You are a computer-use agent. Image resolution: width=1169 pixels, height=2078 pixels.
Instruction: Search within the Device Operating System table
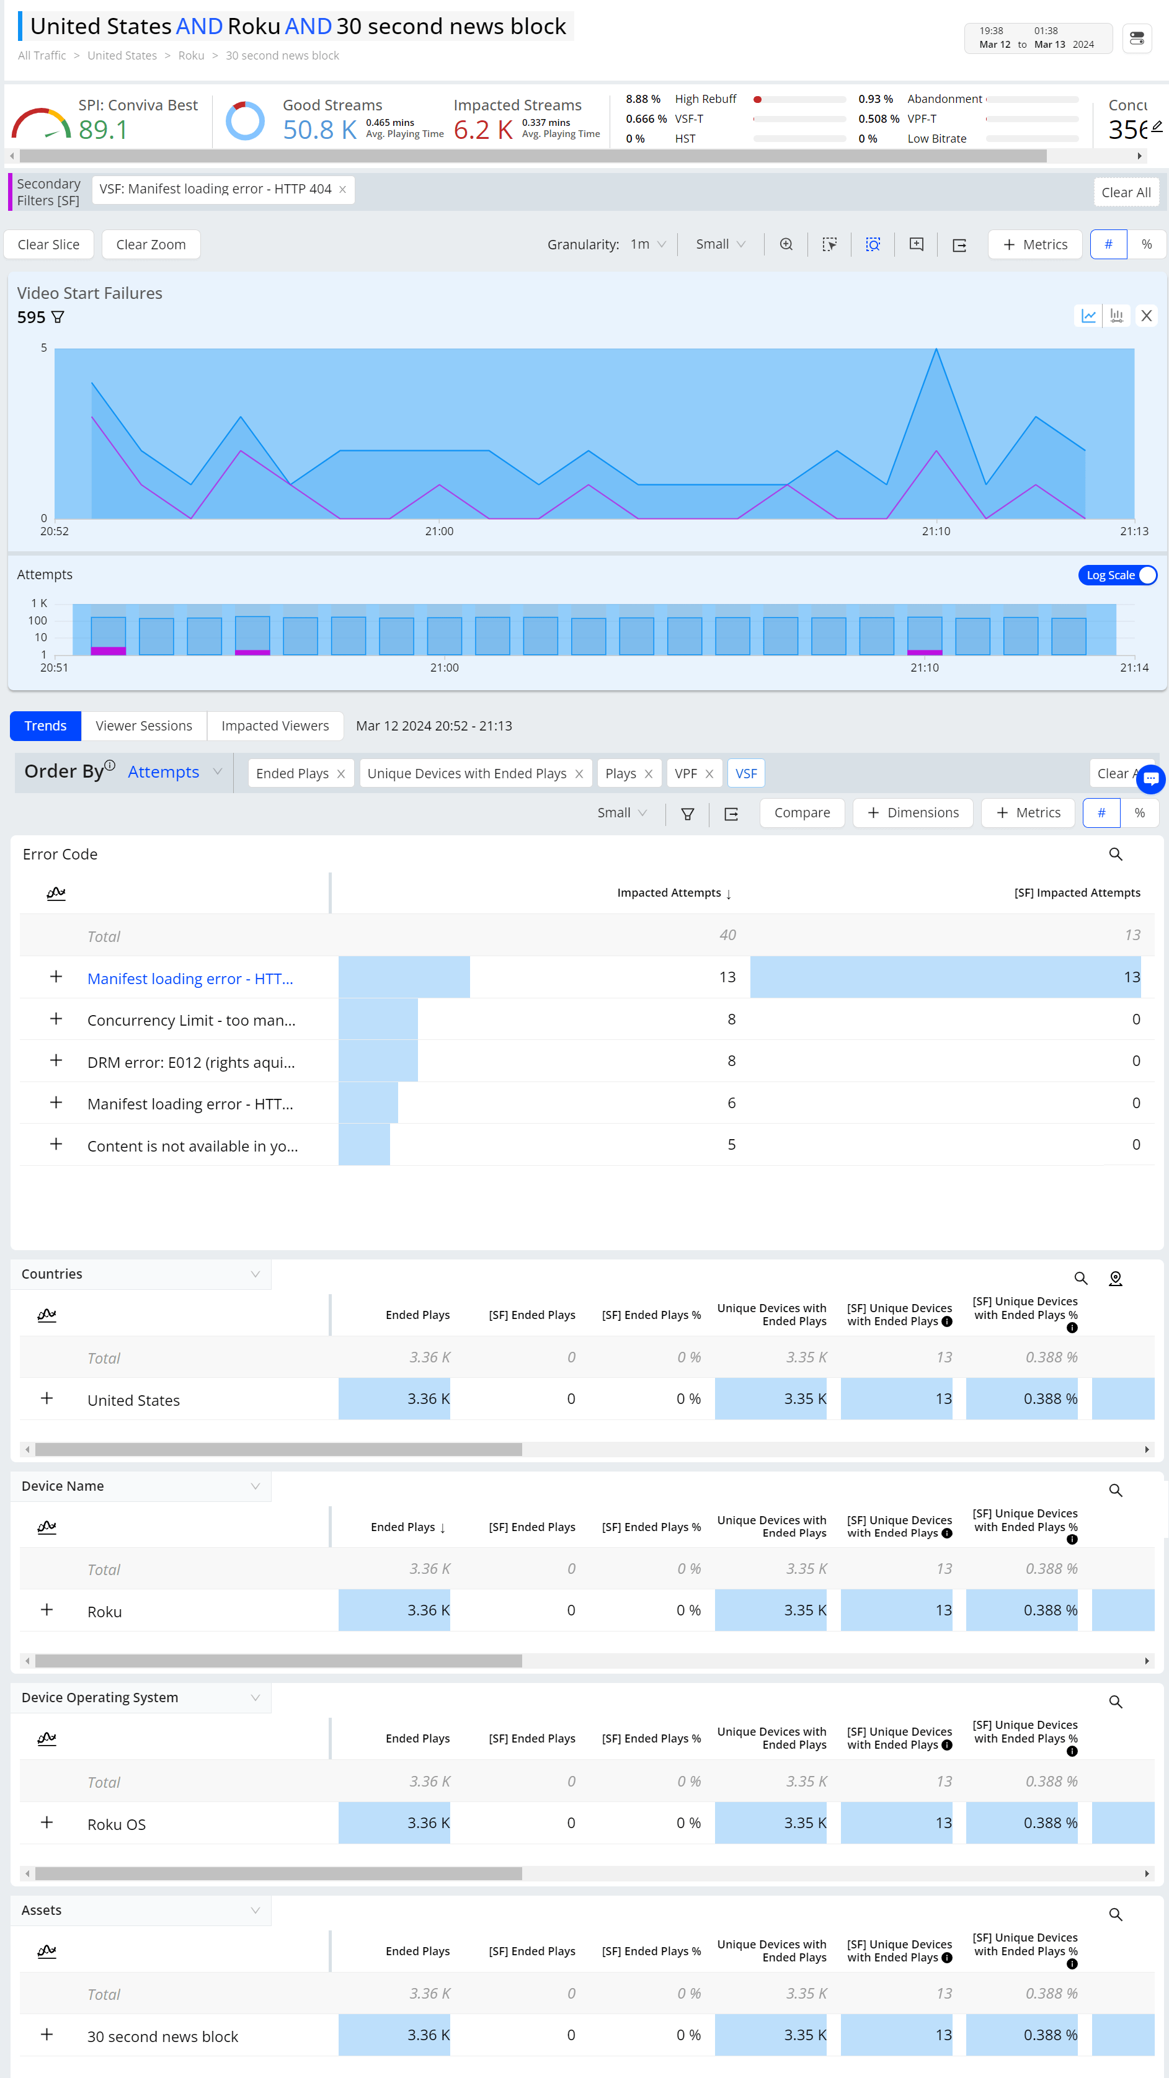pyautogui.click(x=1116, y=1702)
